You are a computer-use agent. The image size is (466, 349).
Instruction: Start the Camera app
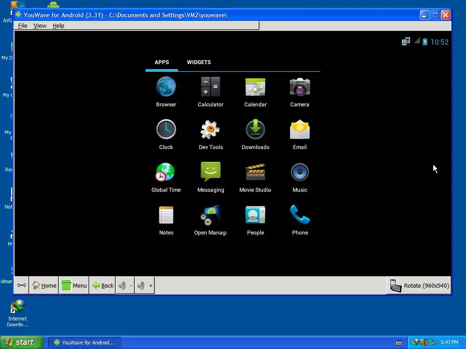click(x=299, y=92)
